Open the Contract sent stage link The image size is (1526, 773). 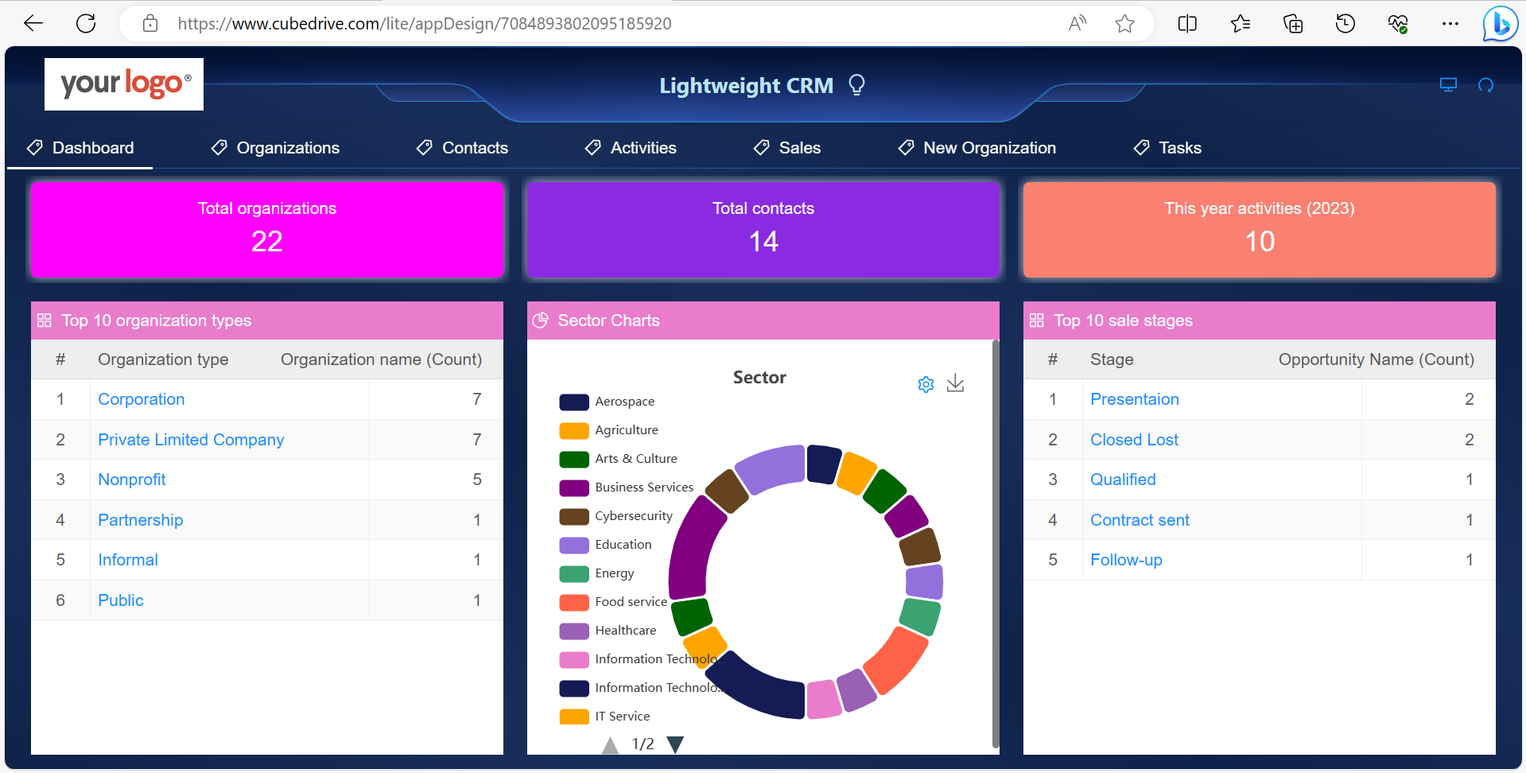click(x=1140, y=520)
